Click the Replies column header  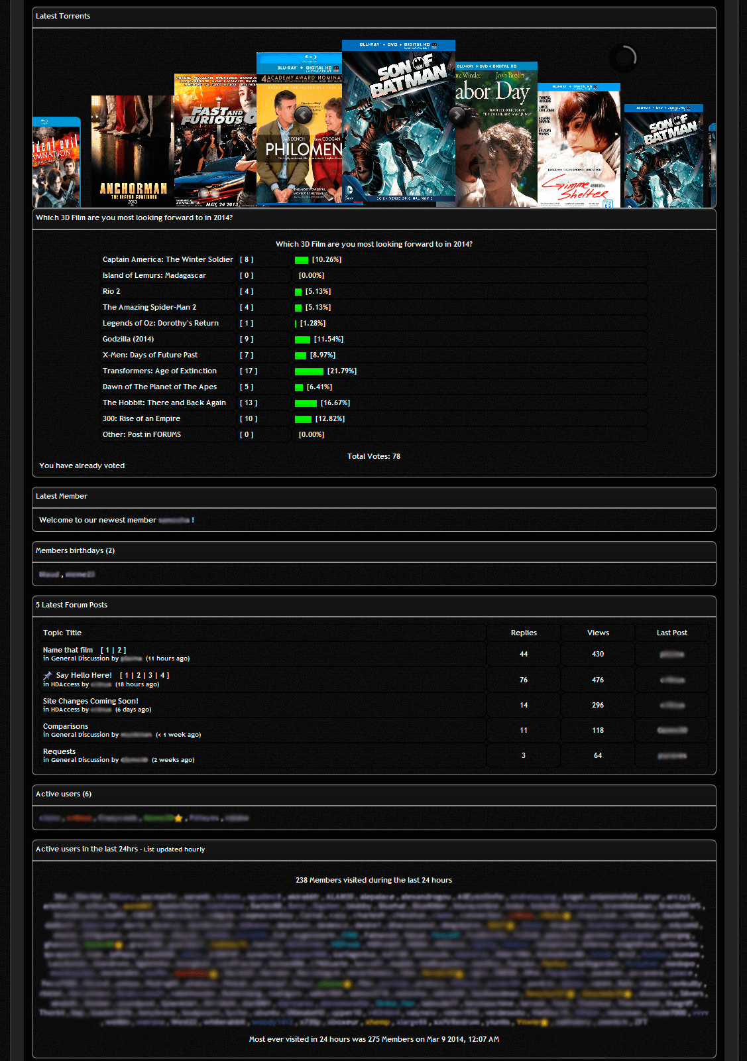pyautogui.click(x=524, y=633)
